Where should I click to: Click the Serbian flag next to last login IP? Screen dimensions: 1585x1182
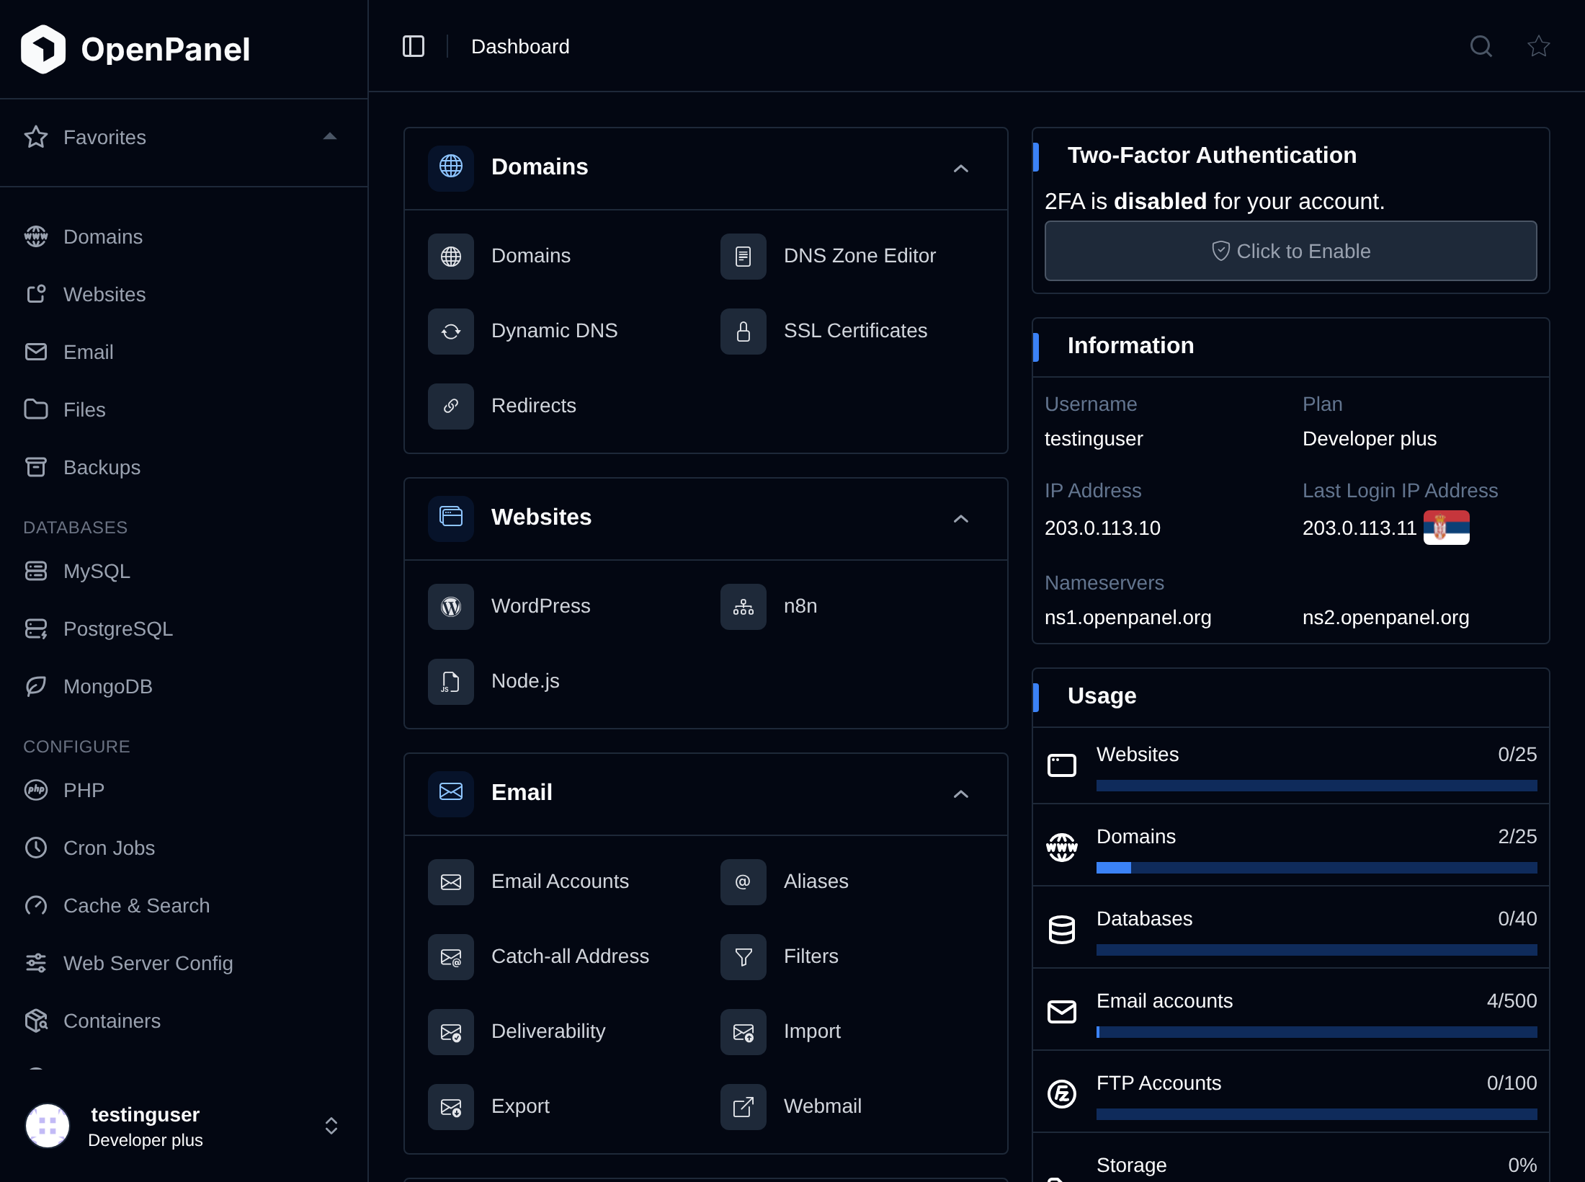pos(1447,528)
